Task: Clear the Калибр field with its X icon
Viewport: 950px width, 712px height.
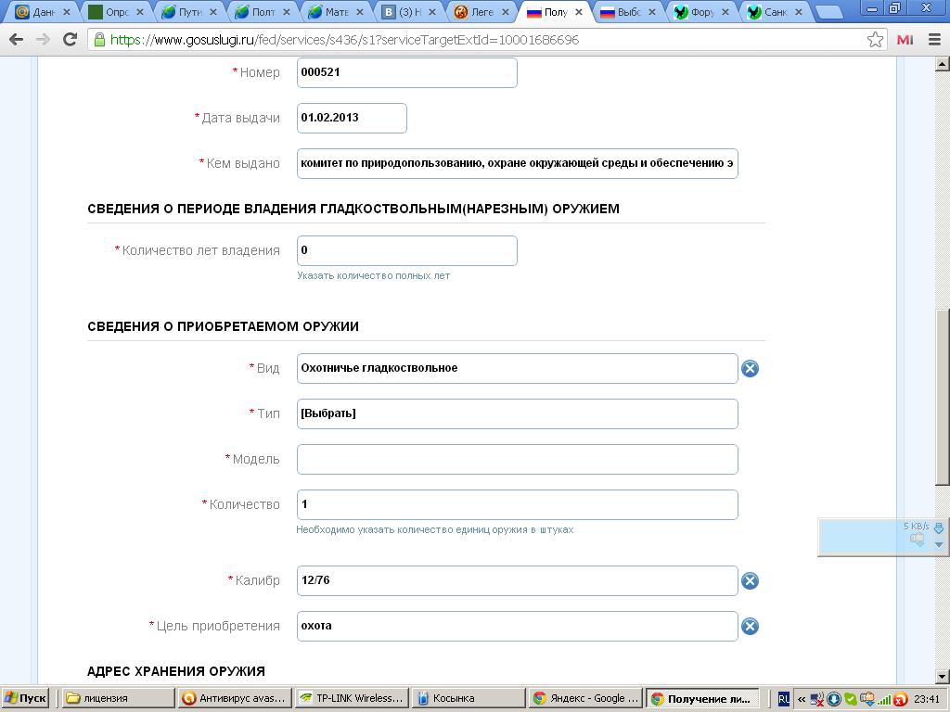Action: (x=750, y=581)
